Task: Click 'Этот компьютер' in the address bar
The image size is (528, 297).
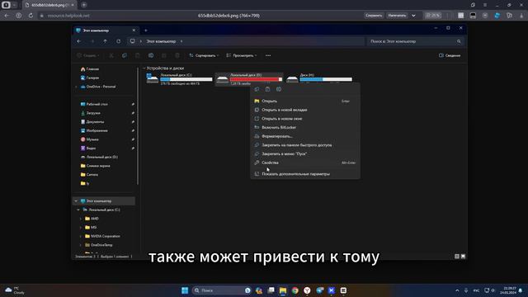Action: [161, 41]
